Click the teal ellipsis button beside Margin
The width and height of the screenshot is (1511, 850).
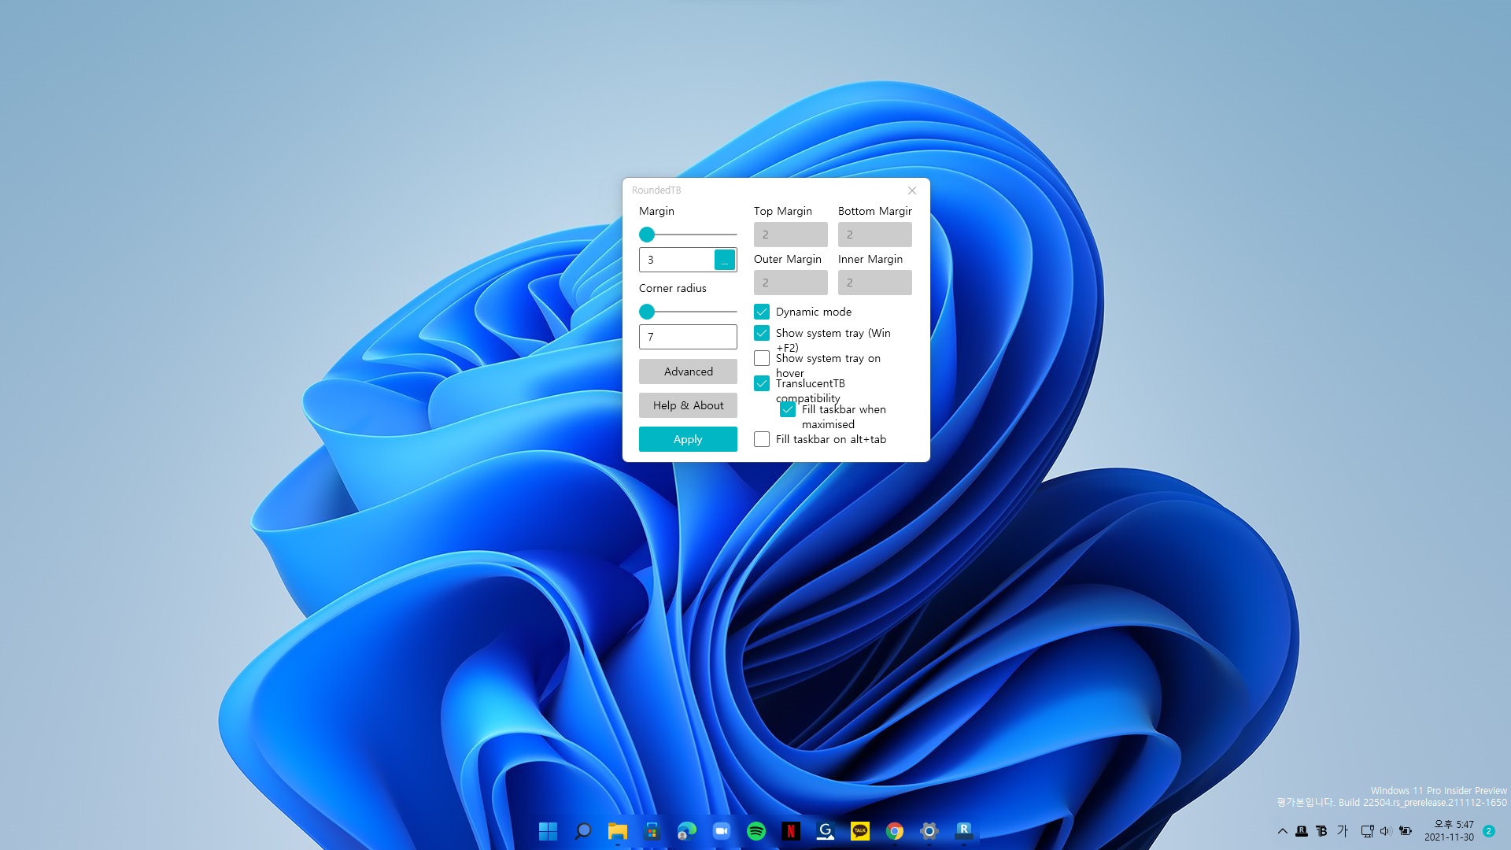point(725,260)
